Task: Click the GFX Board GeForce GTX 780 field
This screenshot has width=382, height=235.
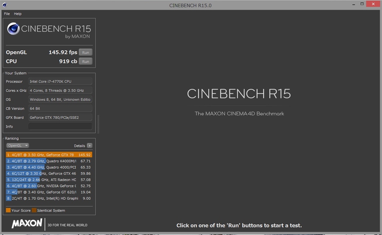Action: (60, 118)
